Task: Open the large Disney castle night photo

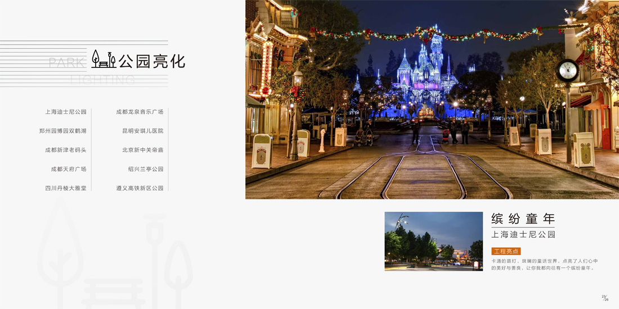Action: [432, 99]
